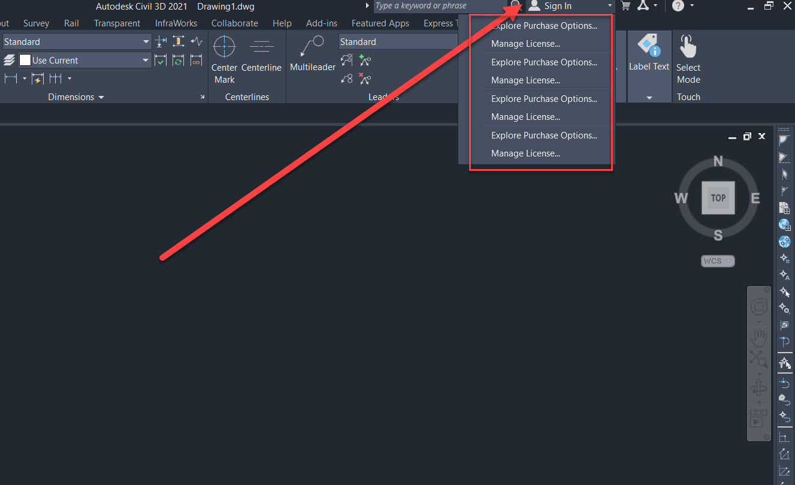Click the Latitude Longitude globe icon

pos(784,242)
